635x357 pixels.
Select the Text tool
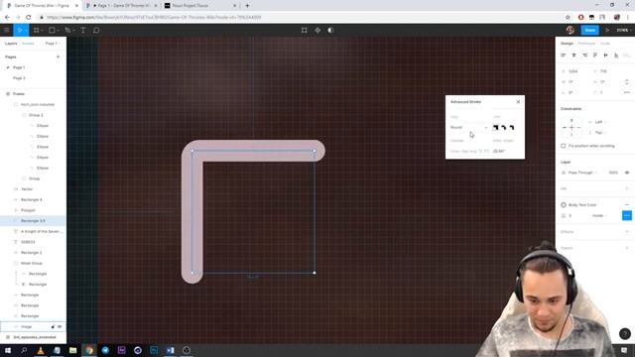(83, 30)
